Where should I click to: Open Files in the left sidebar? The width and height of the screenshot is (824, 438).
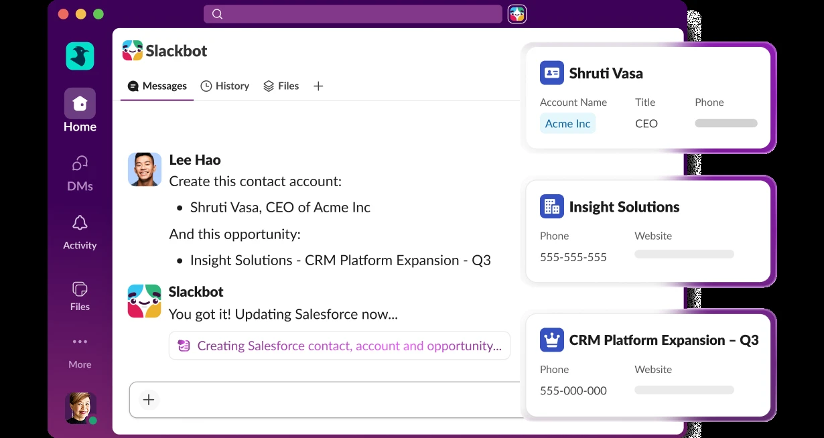[x=80, y=295]
